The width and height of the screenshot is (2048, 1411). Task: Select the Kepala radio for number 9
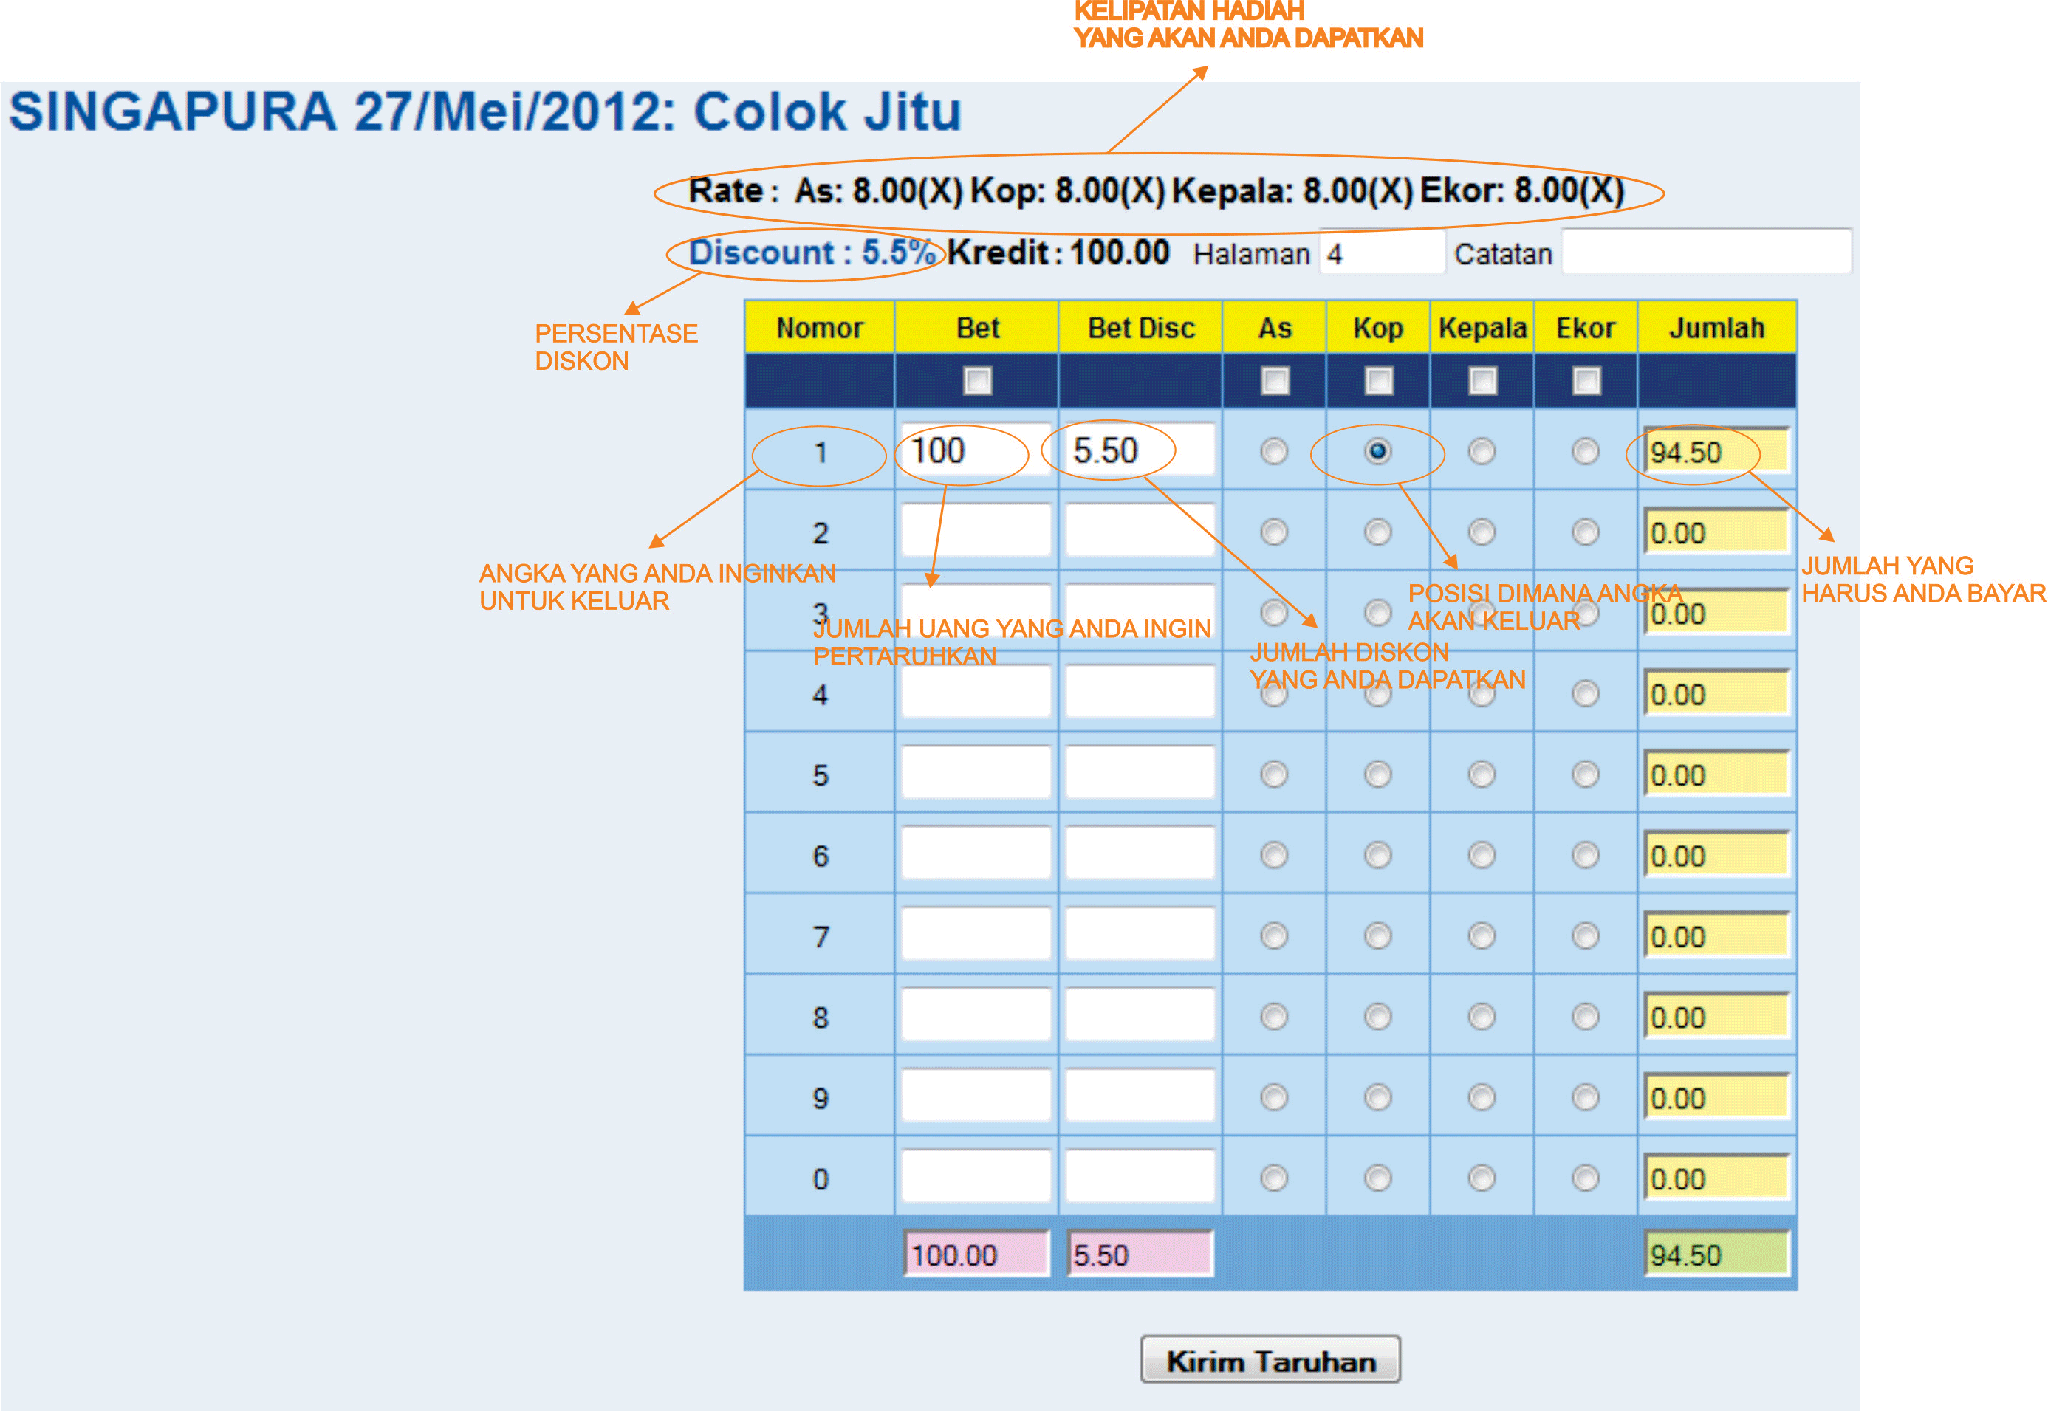point(1482,1097)
